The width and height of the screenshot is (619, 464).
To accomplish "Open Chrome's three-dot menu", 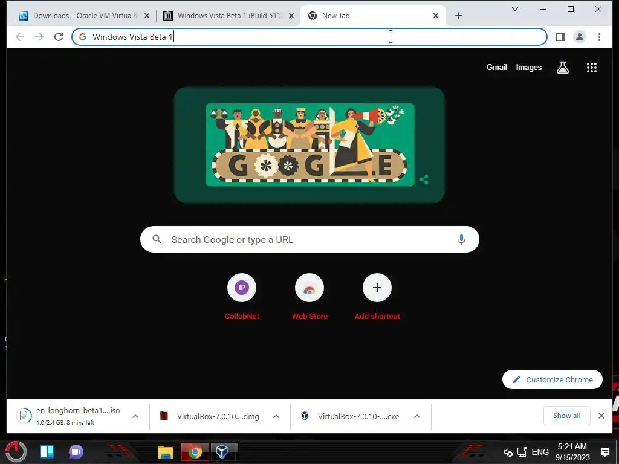I will pos(599,37).
